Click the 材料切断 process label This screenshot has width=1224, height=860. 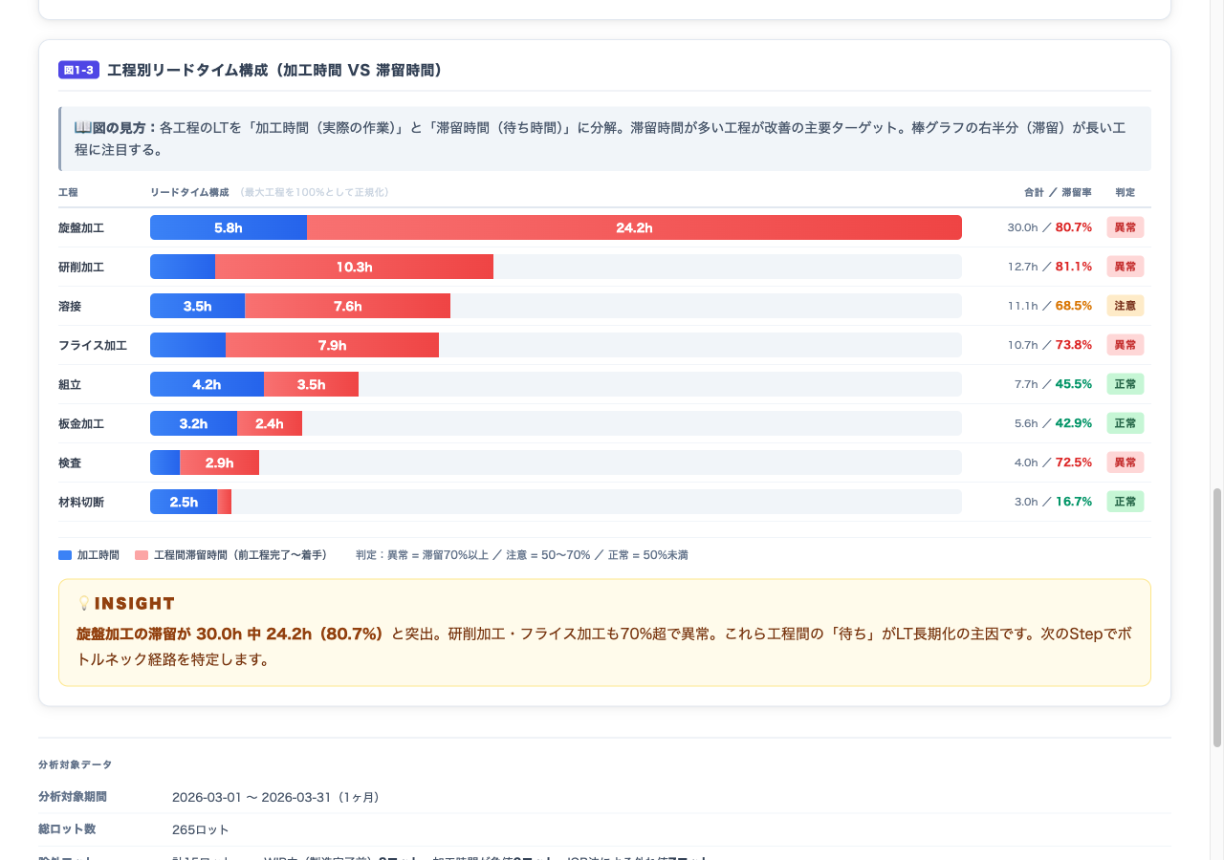coord(81,503)
